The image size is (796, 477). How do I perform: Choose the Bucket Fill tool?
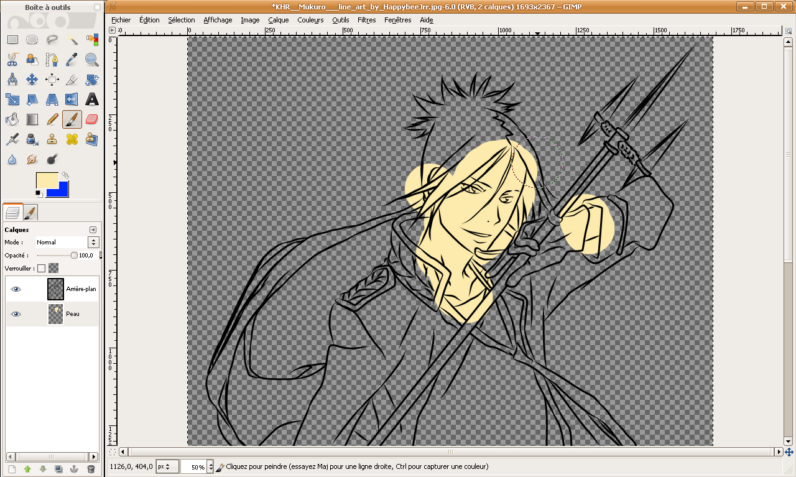(x=12, y=118)
